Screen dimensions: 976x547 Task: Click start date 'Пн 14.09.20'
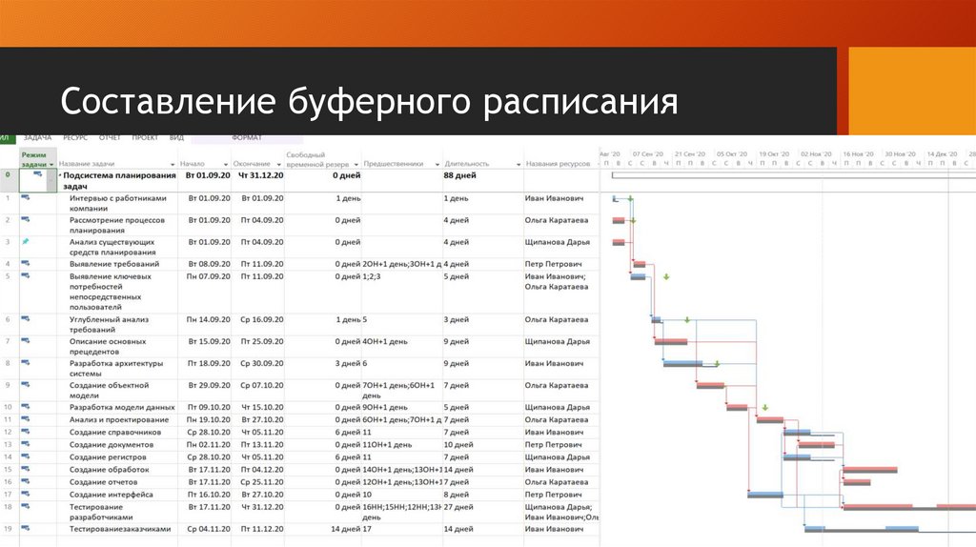click(x=208, y=319)
